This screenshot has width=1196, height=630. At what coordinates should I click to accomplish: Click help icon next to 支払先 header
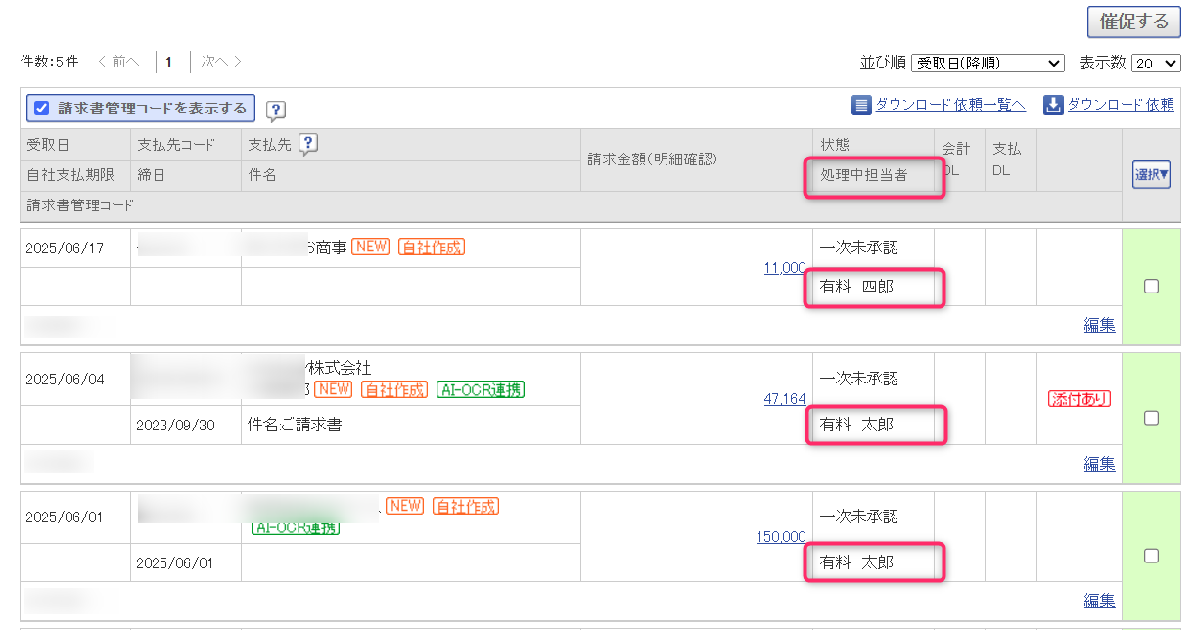pyautogui.click(x=309, y=145)
